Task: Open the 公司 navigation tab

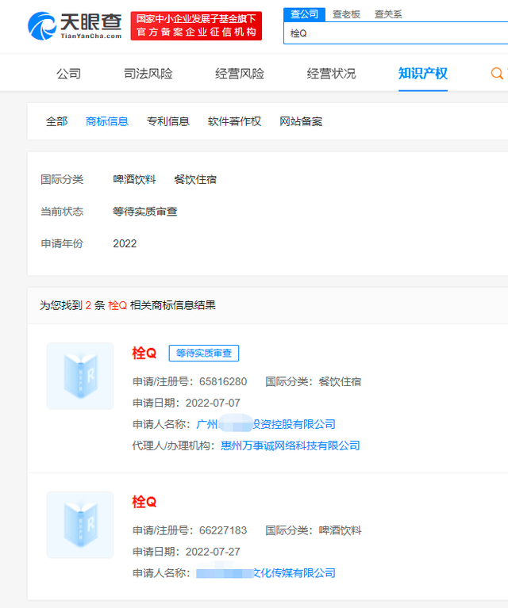Action: (x=69, y=73)
